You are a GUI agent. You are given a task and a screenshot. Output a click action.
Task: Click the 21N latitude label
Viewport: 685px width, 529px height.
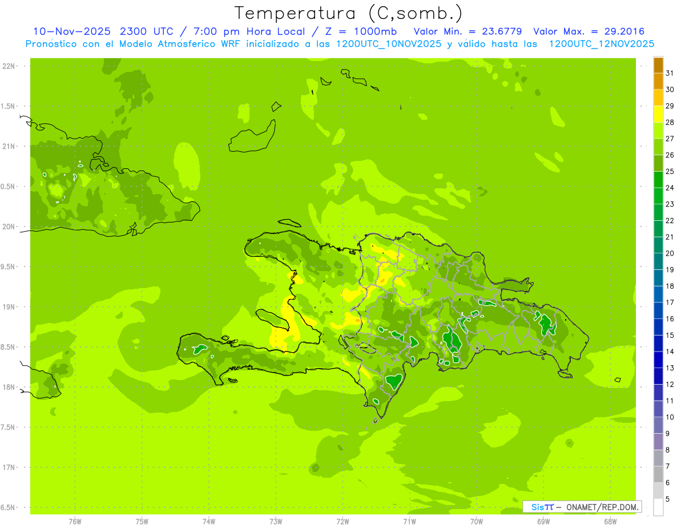tap(9, 146)
